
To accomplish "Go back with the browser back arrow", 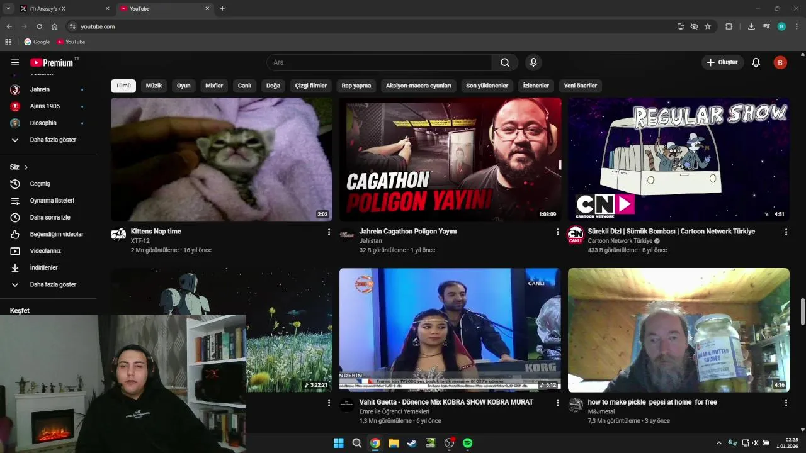I will 9,26.
